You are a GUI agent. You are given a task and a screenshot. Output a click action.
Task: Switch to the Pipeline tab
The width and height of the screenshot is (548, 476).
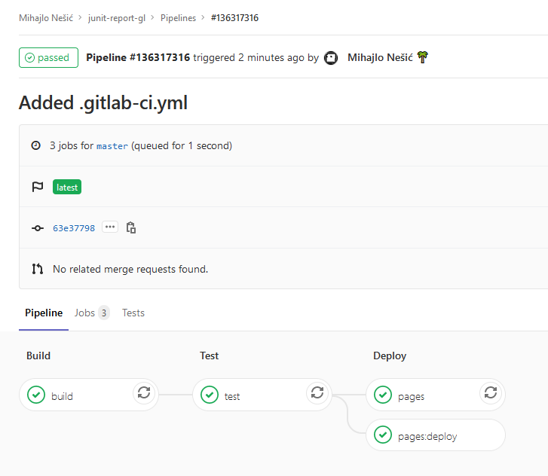[44, 313]
